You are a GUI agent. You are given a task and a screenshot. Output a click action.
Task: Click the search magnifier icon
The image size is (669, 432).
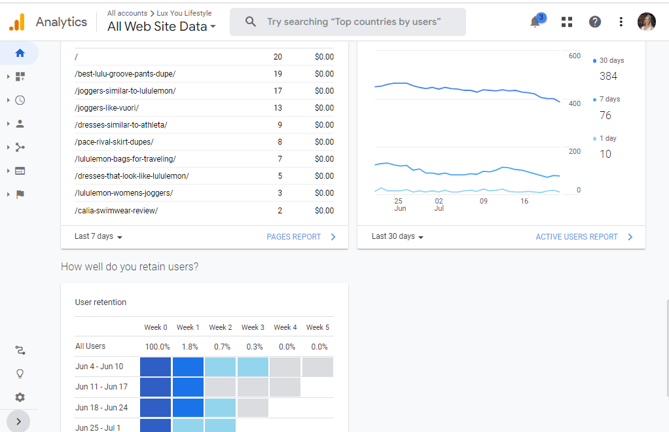(x=251, y=22)
